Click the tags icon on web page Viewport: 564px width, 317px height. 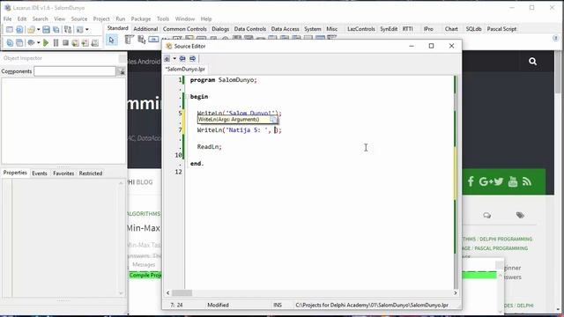(520, 215)
